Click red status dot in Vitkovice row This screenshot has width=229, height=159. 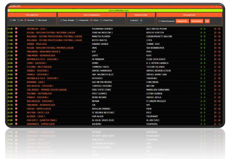pyautogui.click(x=16, y=78)
